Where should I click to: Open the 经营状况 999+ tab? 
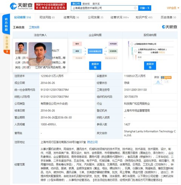[120, 17]
